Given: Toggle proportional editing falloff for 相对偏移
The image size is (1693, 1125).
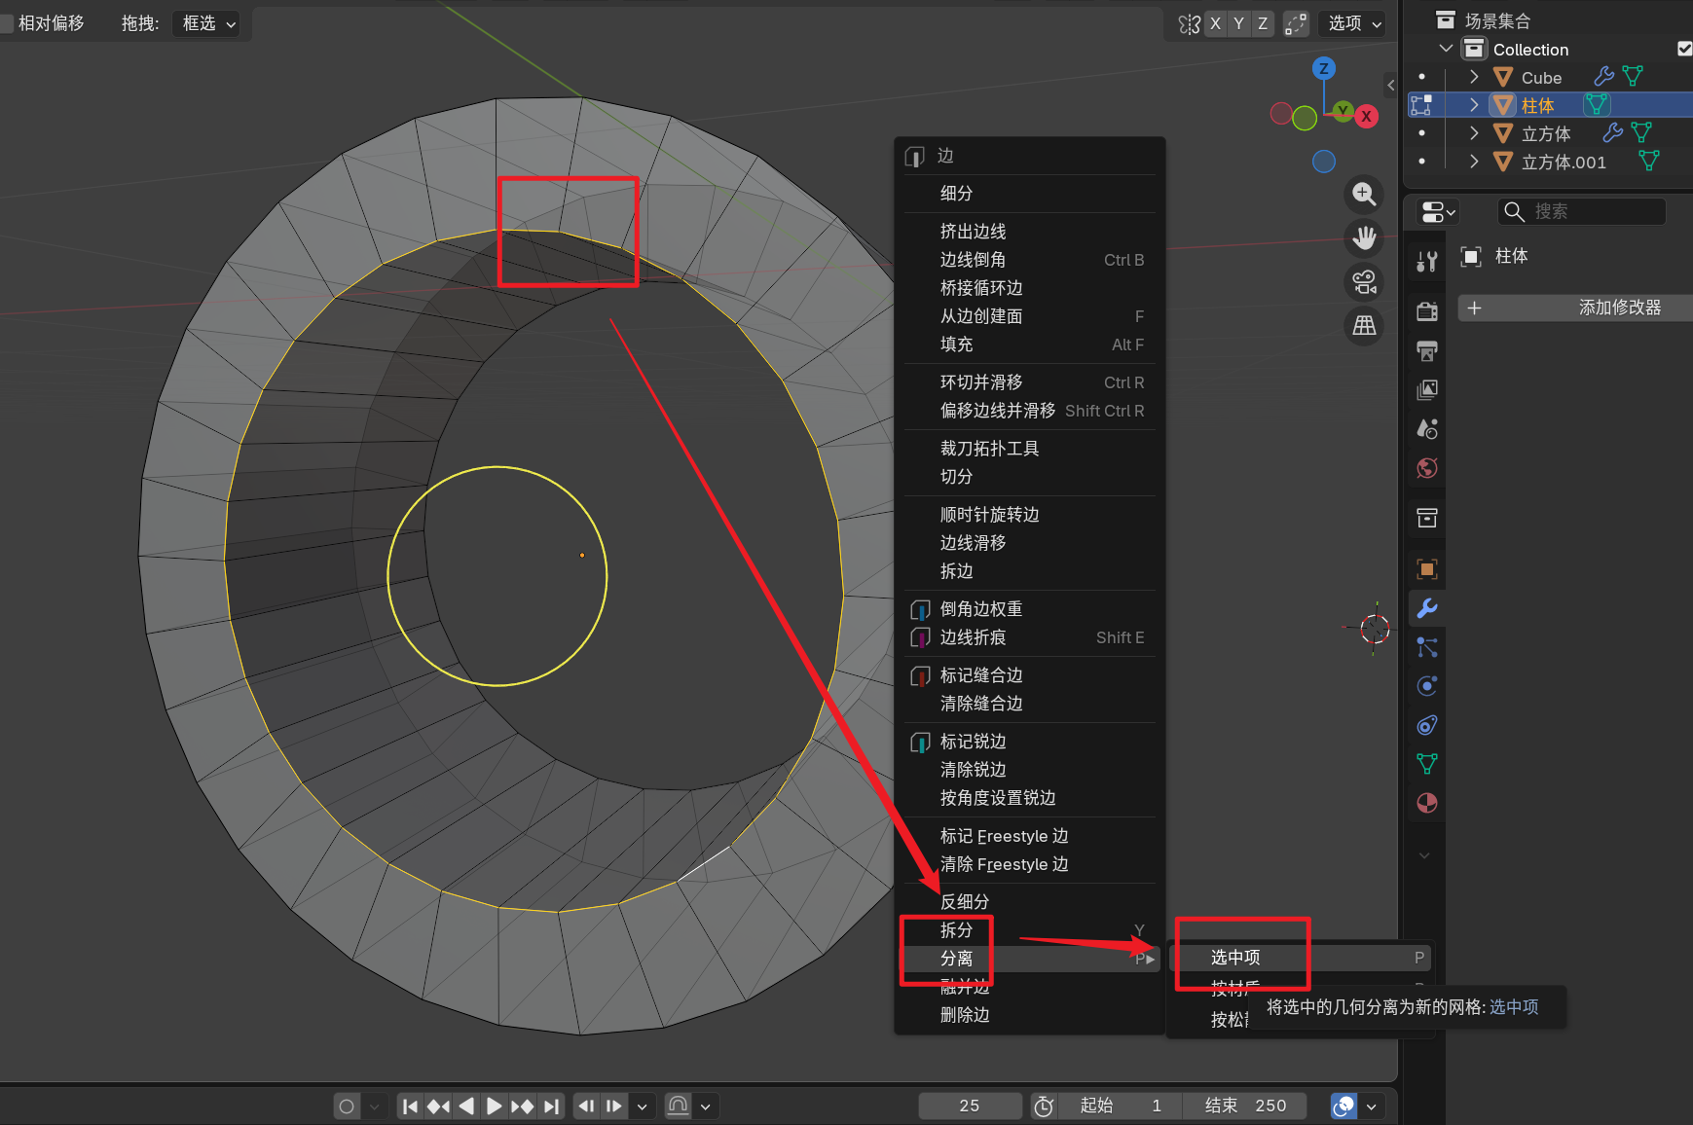Looking at the screenshot, I should coord(8,23).
